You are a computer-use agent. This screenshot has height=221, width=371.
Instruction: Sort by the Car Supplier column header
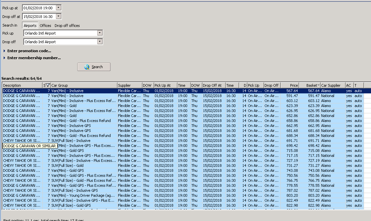tap(333, 85)
